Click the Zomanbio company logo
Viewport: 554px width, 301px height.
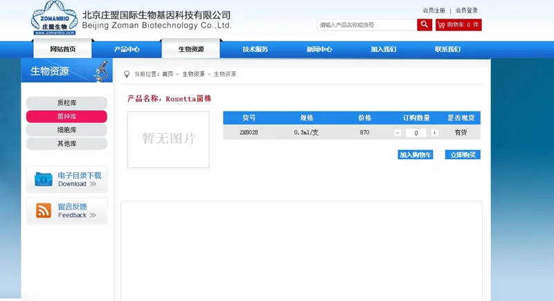click(x=54, y=18)
